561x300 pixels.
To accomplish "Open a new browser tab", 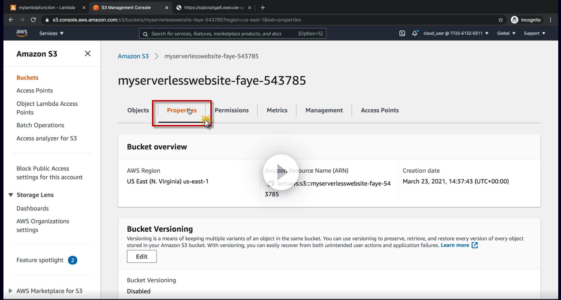I will [263, 8].
